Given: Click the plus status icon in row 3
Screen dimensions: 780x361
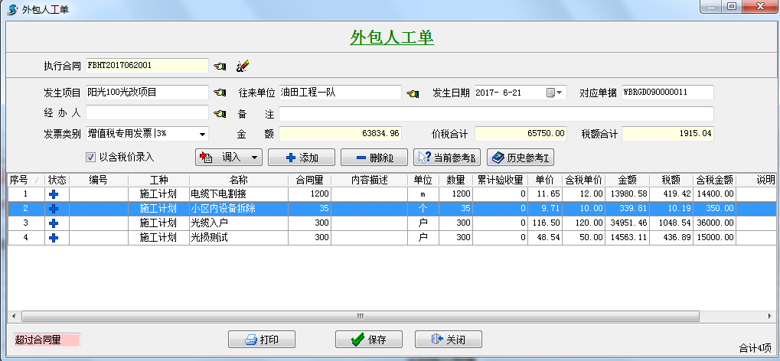Looking at the screenshot, I should [54, 223].
